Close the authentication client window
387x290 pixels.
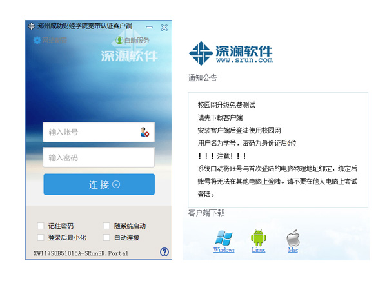point(164,28)
